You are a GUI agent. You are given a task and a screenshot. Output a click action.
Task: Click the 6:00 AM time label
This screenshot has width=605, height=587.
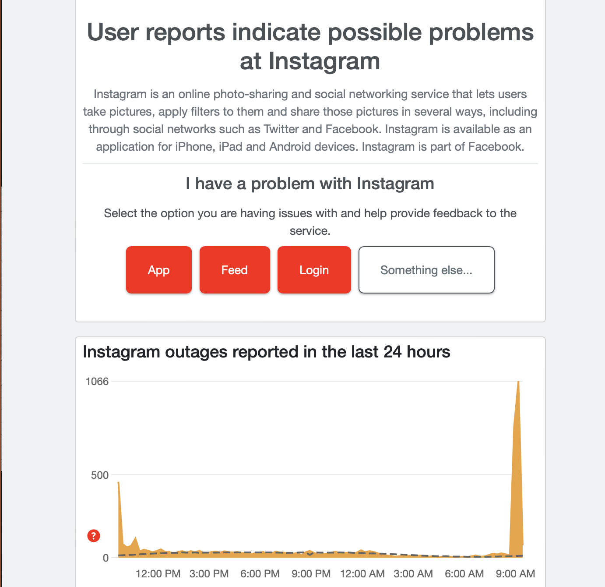tap(464, 573)
